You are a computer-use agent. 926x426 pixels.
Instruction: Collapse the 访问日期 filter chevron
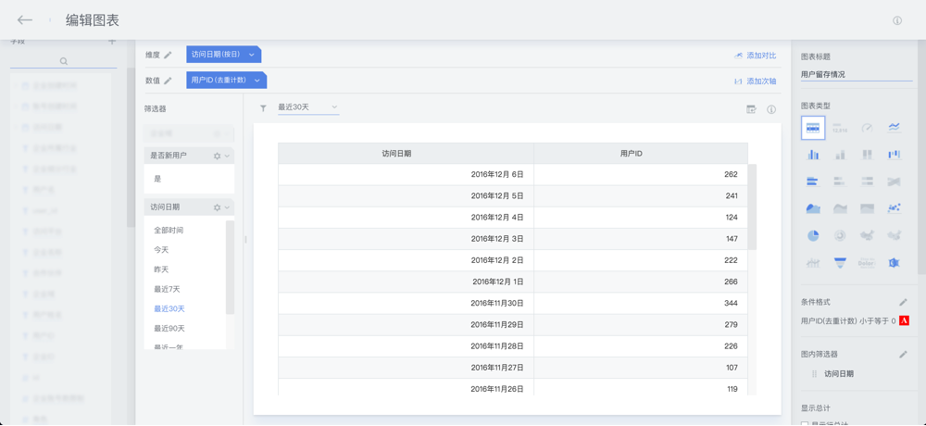tap(228, 207)
